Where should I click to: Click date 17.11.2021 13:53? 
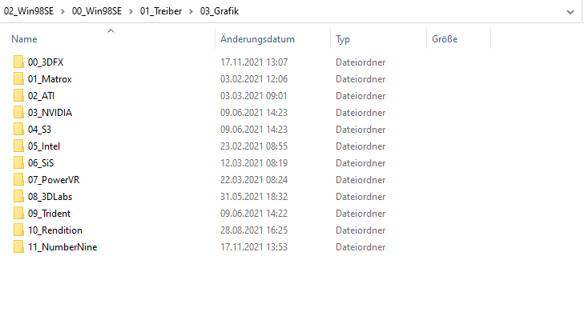point(254,247)
